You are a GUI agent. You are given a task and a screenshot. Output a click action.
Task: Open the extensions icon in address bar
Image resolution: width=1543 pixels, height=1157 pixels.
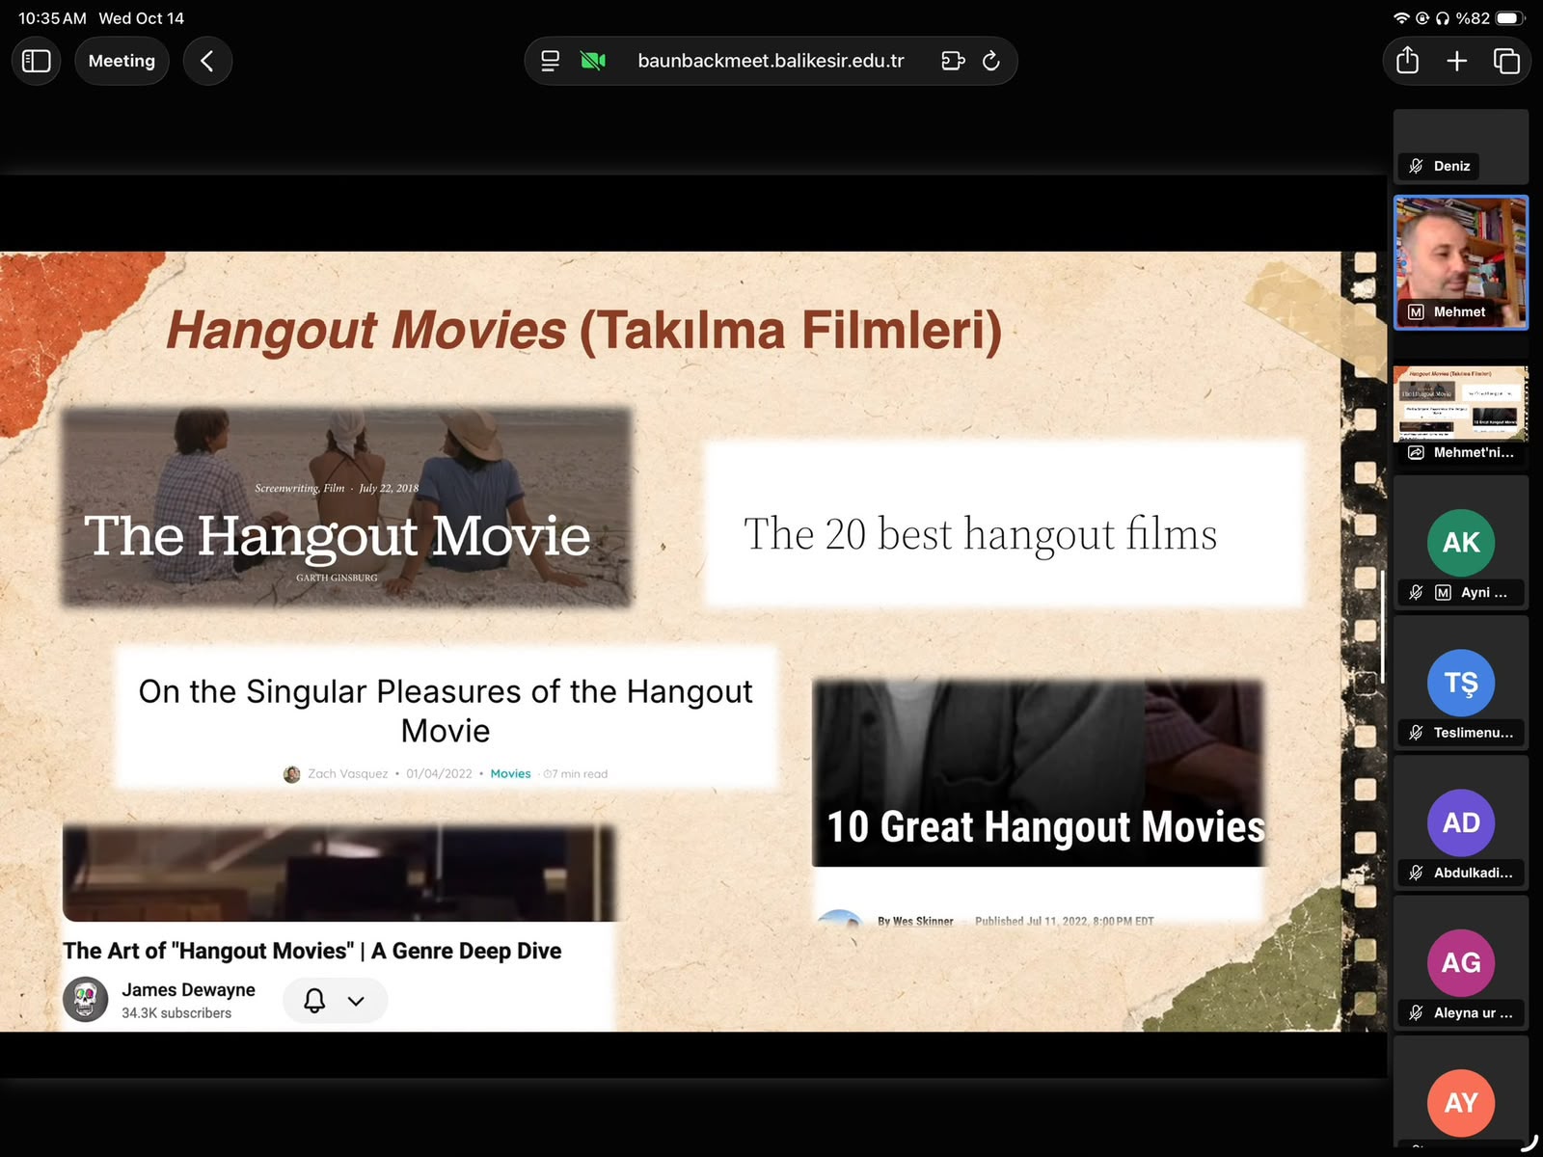click(x=953, y=61)
